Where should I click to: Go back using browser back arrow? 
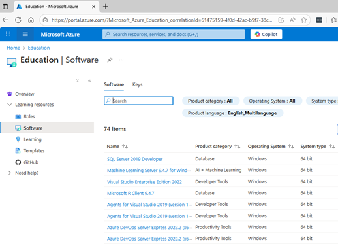tap(5, 20)
